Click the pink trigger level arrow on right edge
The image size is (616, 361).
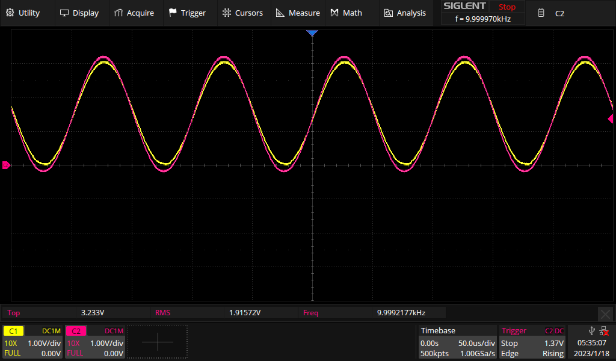(x=610, y=119)
